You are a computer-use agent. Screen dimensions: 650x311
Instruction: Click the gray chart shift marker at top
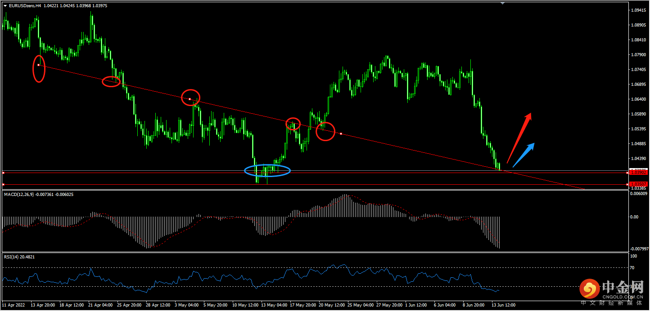pyautogui.click(x=503, y=3)
